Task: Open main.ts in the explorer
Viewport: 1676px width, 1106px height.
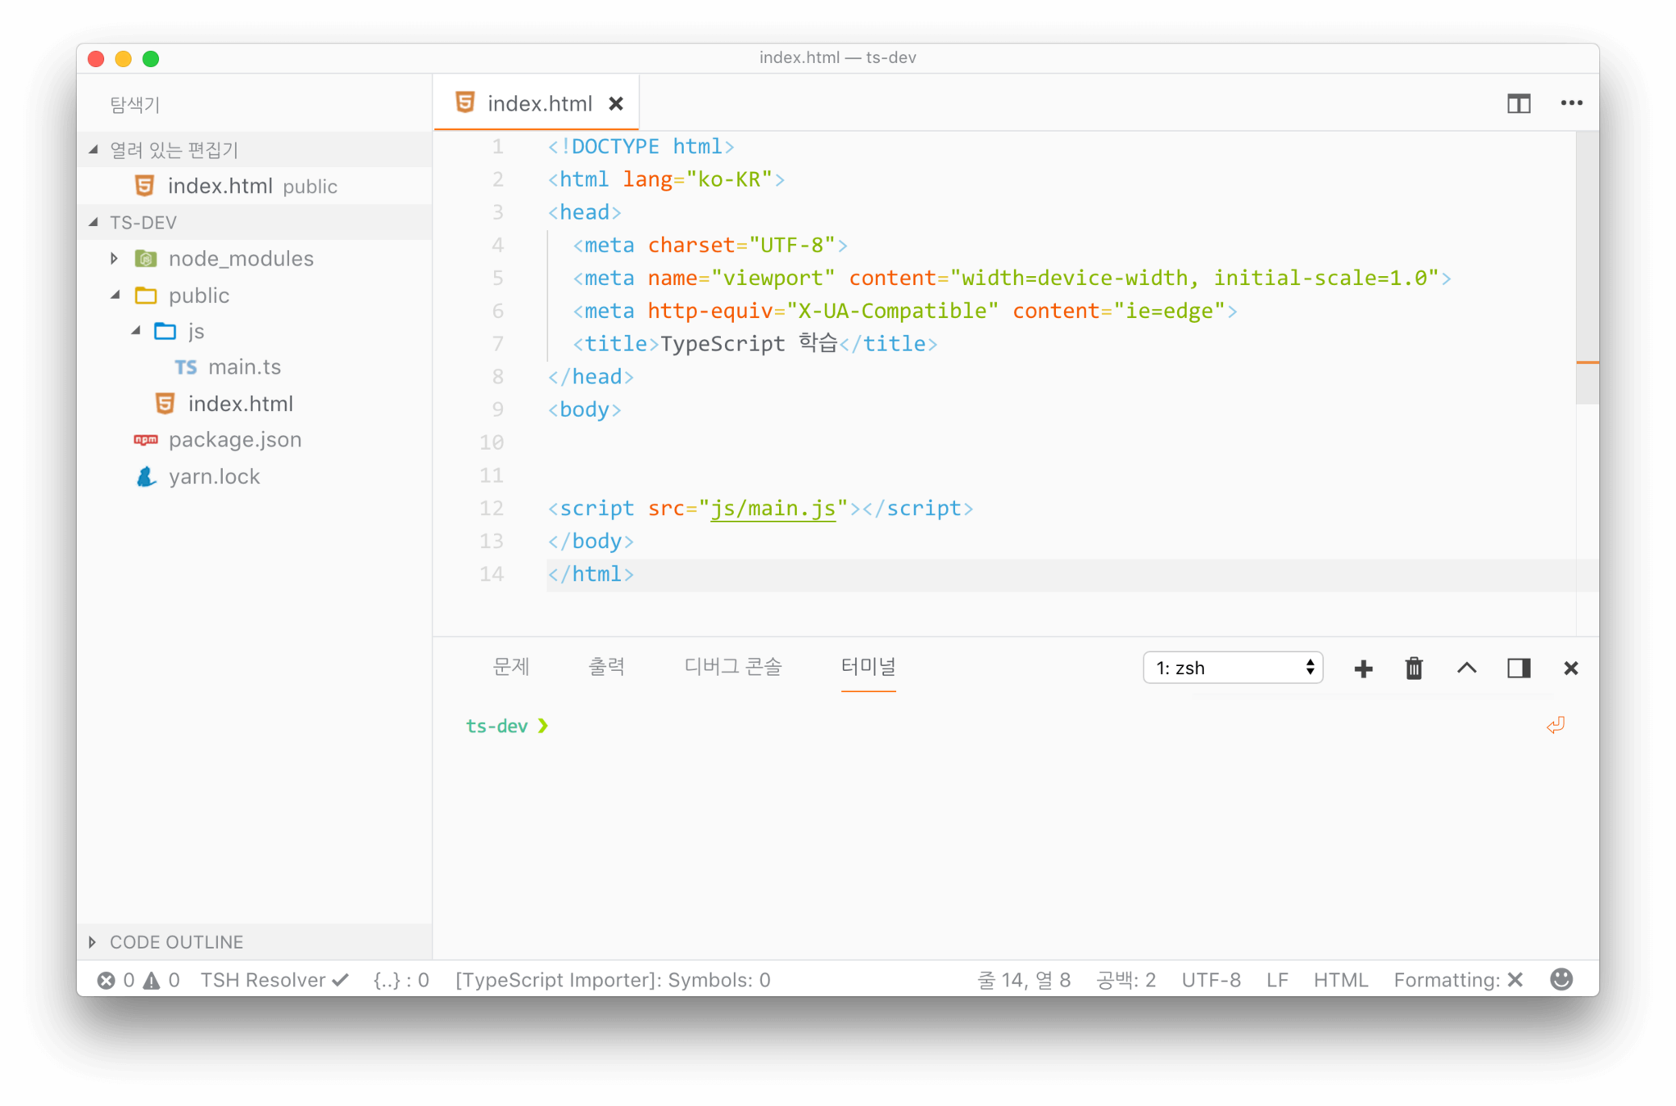Action: coord(244,367)
